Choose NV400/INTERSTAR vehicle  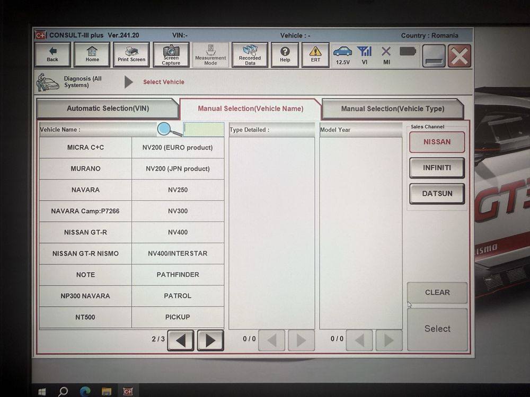pyautogui.click(x=178, y=254)
